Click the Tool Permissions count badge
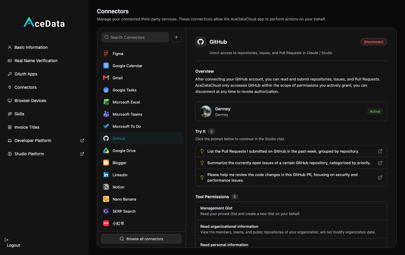 tap(235, 197)
